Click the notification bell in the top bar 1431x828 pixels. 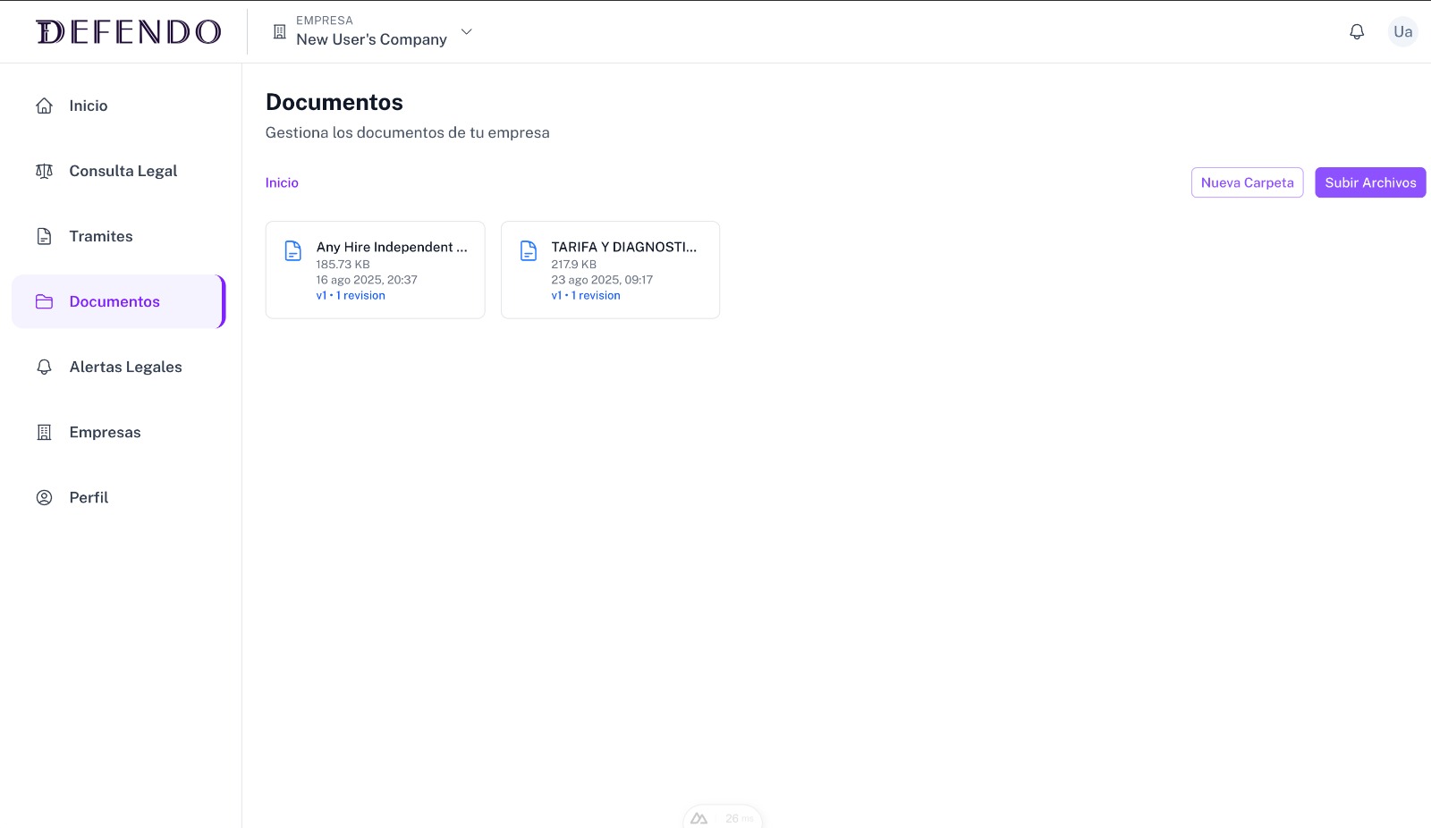coord(1357,31)
